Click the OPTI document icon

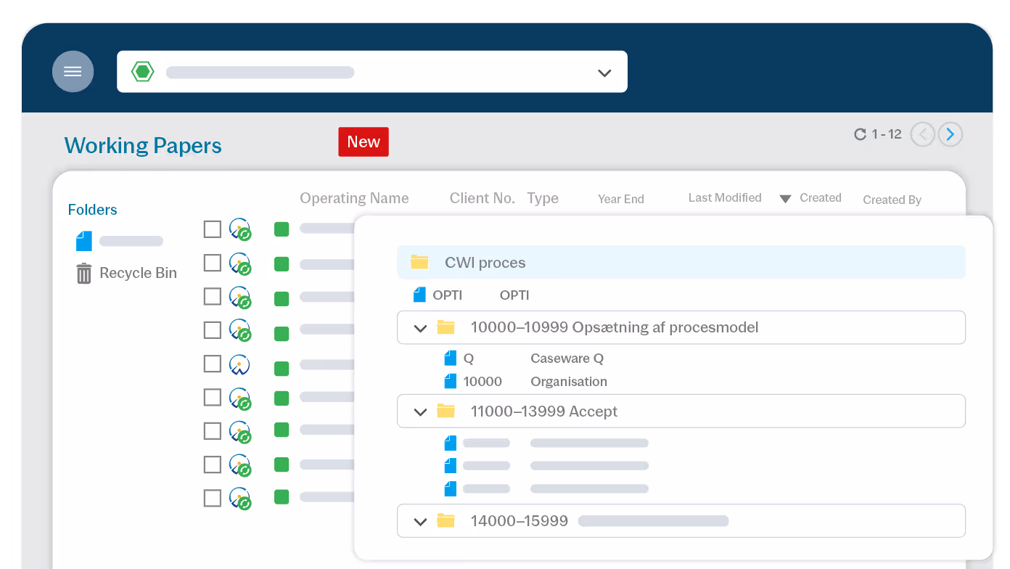(x=419, y=295)
